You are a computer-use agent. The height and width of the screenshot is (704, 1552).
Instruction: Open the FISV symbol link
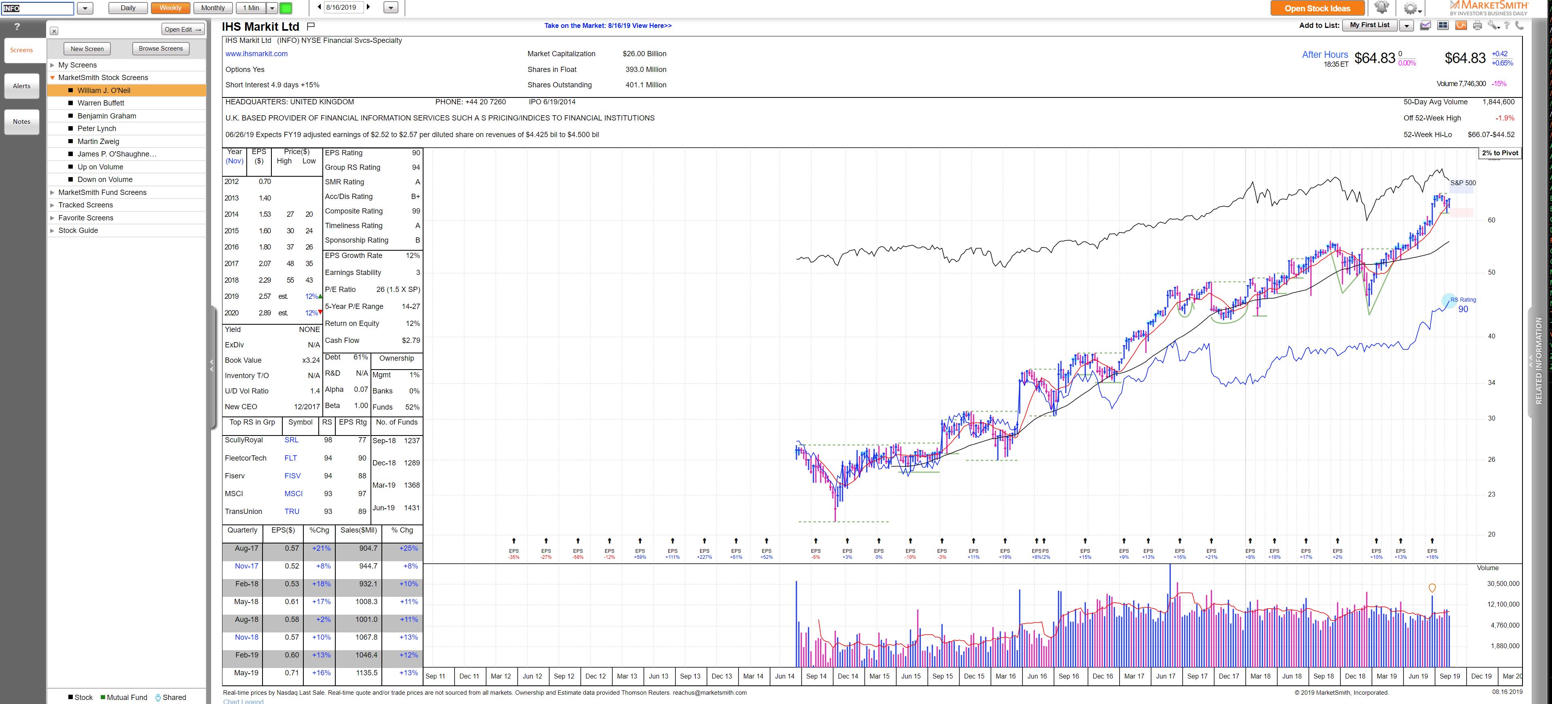292,476
